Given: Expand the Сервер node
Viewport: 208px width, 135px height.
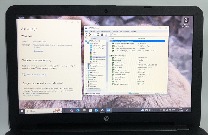Looking at the screenshot, I should (86, 68).
